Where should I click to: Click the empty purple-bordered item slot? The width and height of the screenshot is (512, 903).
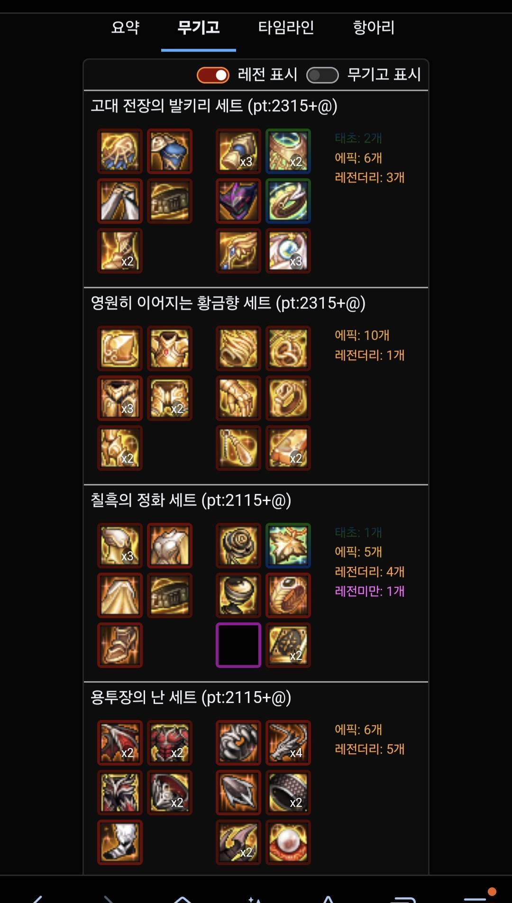tap(238, 645)
